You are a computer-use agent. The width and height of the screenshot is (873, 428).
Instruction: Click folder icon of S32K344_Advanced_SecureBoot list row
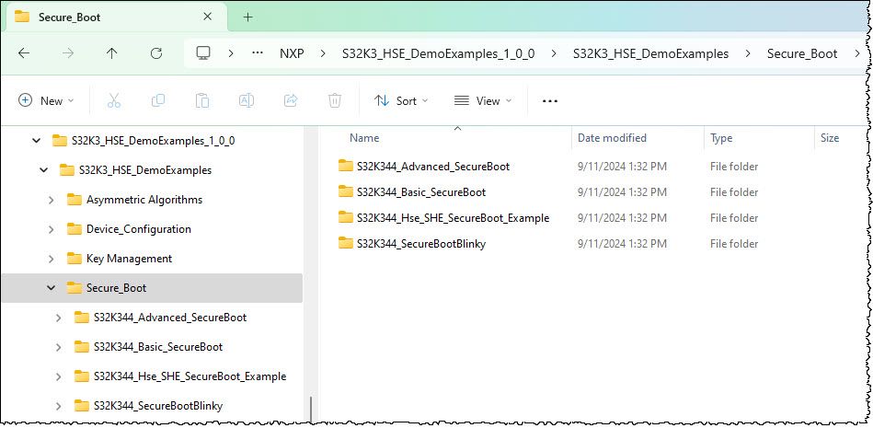point(346,166)
